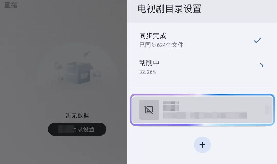This screenshot has width=277, height=164.
Task: Click the crossed-out image placeholder icon
Action: point(149,110)
